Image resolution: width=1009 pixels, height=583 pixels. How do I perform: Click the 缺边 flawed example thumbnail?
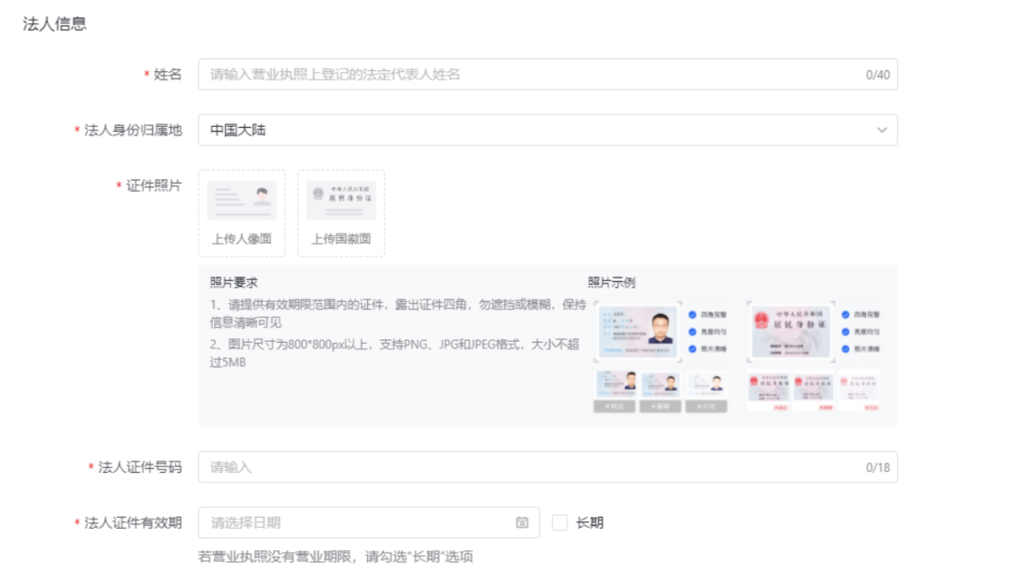coord(615,383)
